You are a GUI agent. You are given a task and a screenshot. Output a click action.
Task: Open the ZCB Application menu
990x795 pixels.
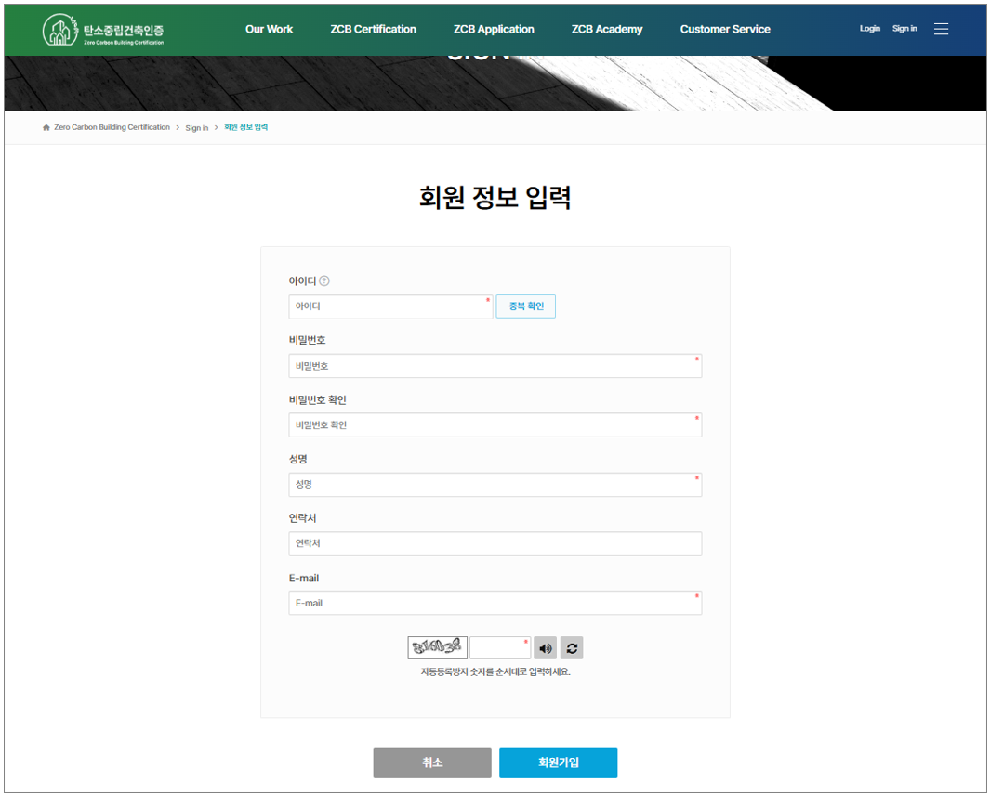coord(494,29)
